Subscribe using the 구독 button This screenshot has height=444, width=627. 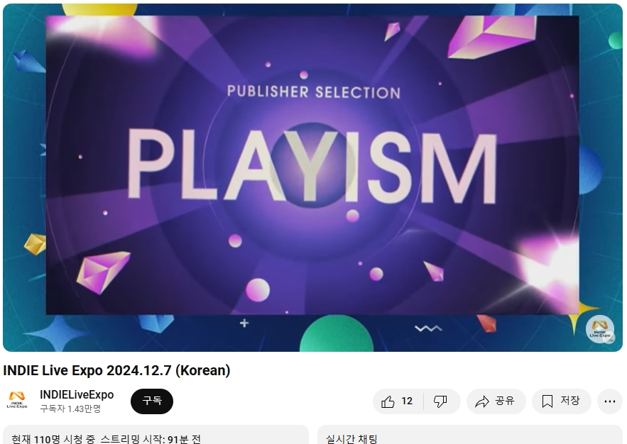[x=152, y=401]
